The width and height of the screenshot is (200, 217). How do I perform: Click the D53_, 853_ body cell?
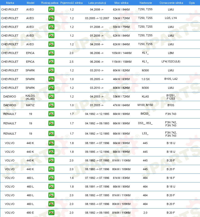point(145,123)
